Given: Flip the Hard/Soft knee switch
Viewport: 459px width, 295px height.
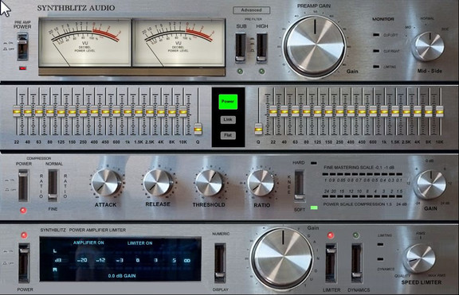Looking at the screenshot, I should point(299,185).
